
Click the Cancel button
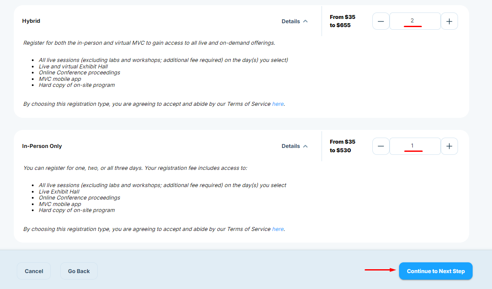(x=34, y=271)
